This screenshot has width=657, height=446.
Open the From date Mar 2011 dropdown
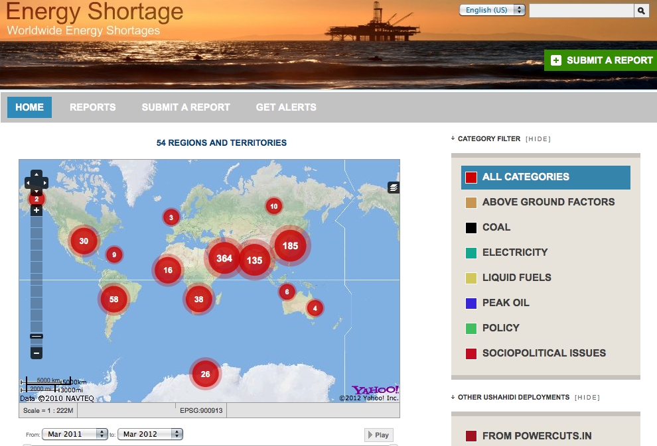pos(76,434)
